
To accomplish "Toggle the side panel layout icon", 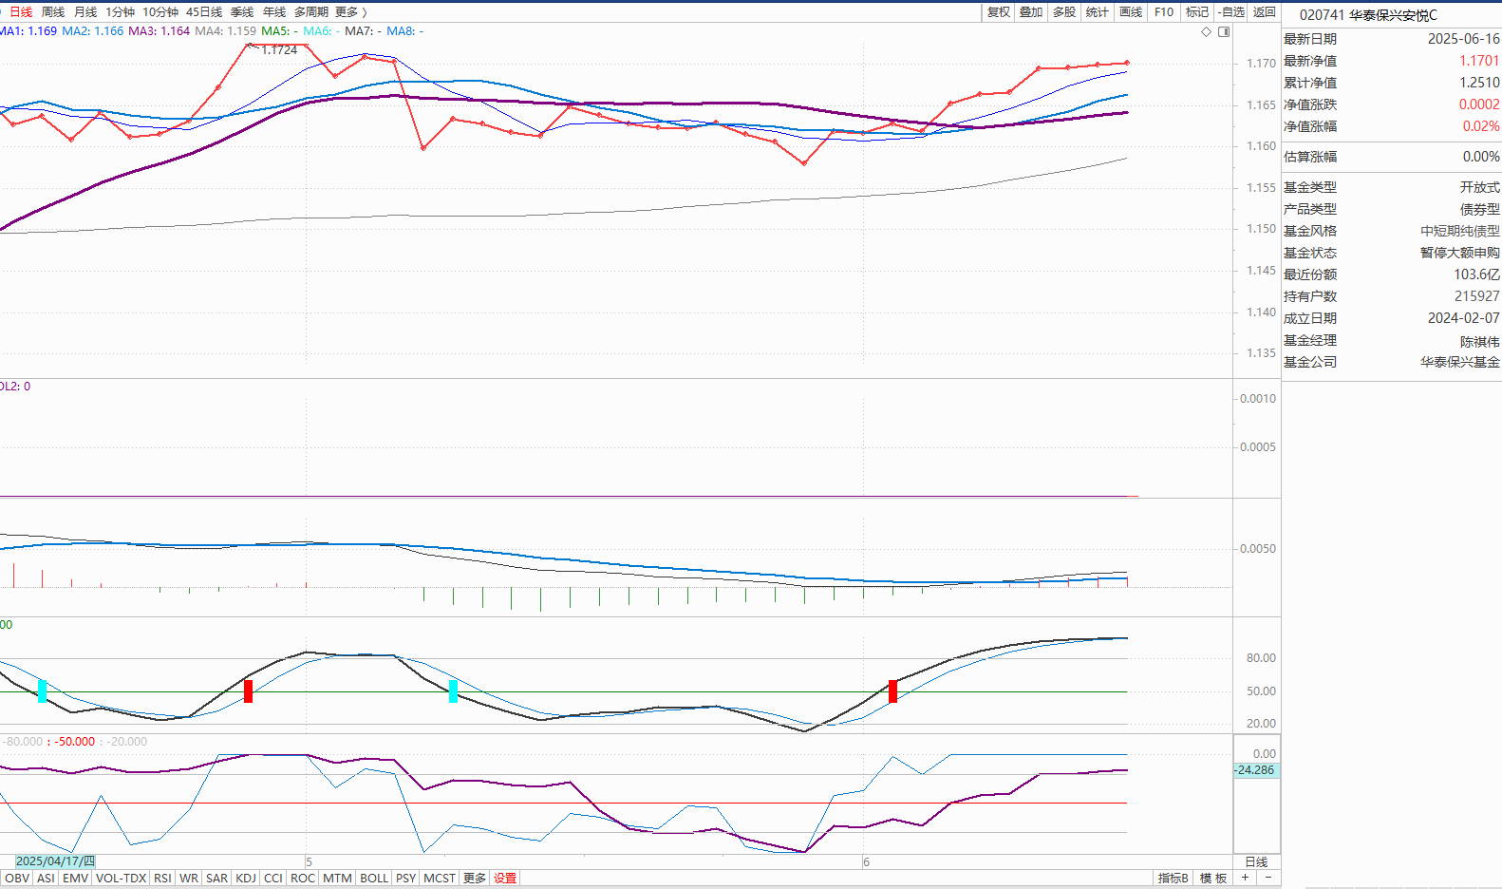I will (x=1224, y=31).
